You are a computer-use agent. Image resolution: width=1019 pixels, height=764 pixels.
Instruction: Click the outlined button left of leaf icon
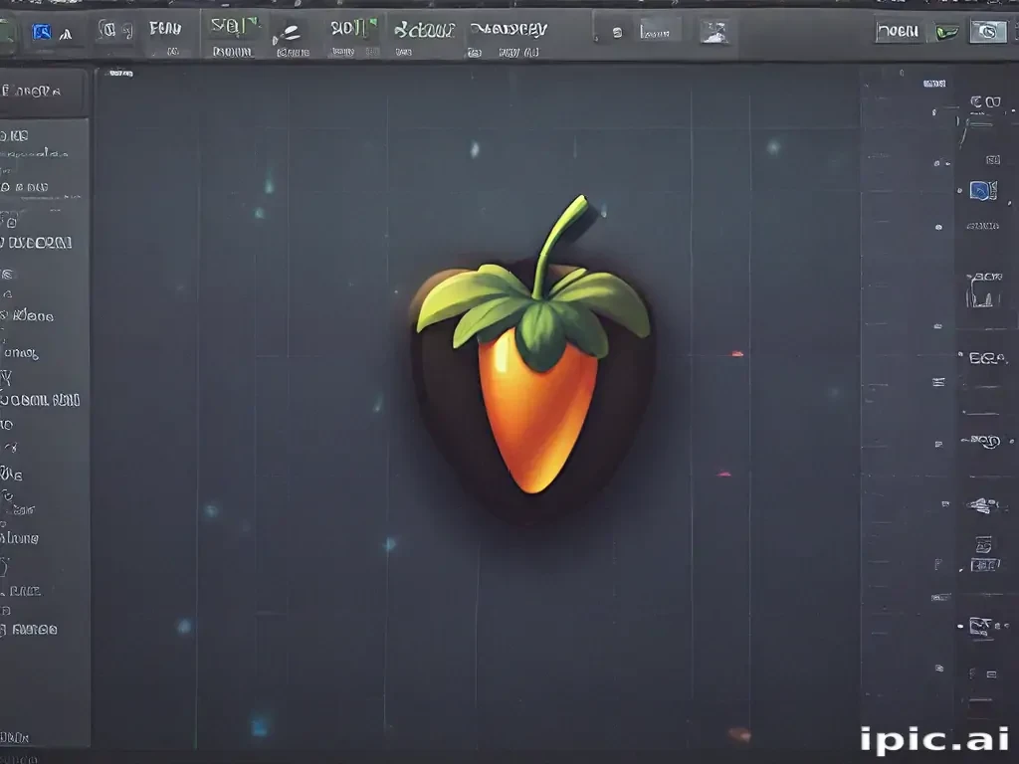(898, 31)
